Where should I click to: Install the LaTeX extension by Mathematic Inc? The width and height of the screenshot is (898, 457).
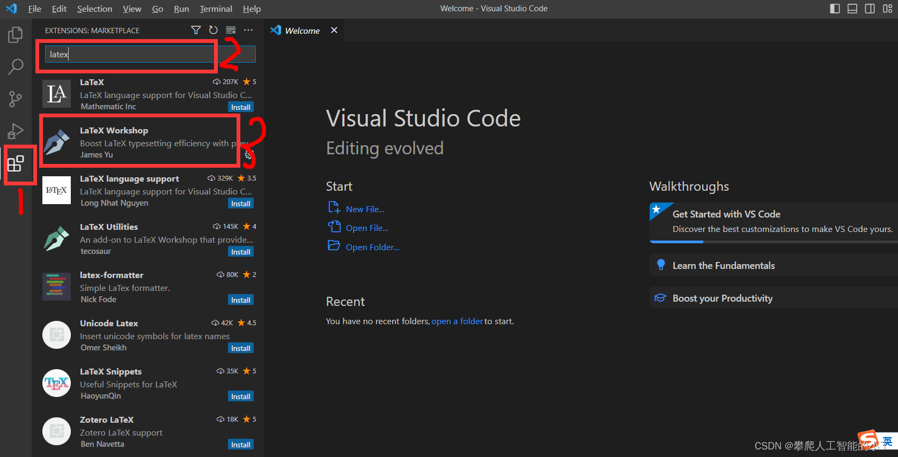point(241,107)
